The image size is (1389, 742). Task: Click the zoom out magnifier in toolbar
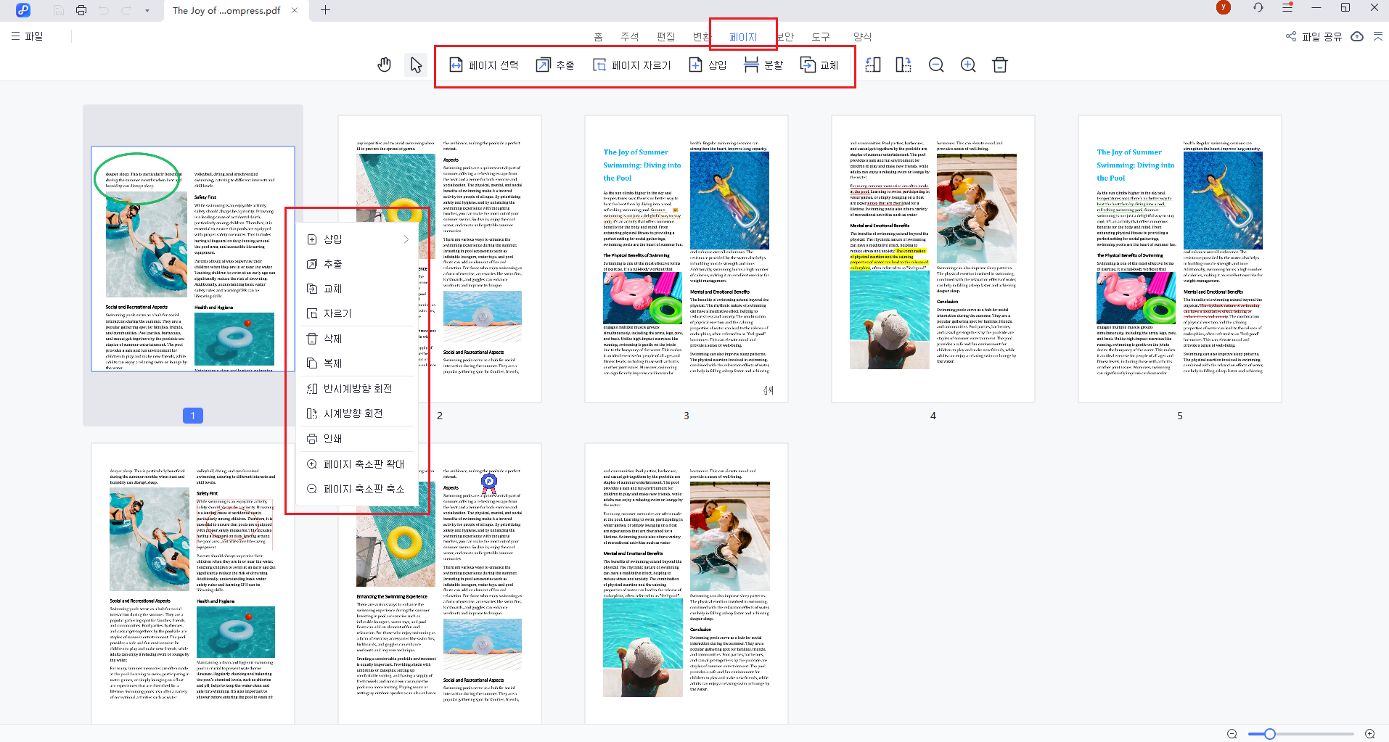936,65
